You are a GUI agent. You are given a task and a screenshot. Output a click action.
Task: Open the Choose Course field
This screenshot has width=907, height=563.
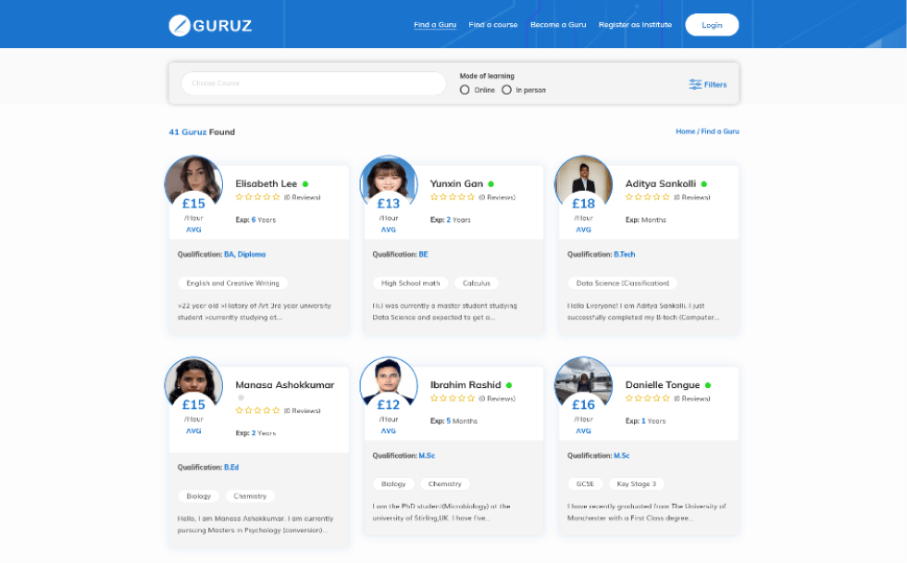(x=313, y=83)
